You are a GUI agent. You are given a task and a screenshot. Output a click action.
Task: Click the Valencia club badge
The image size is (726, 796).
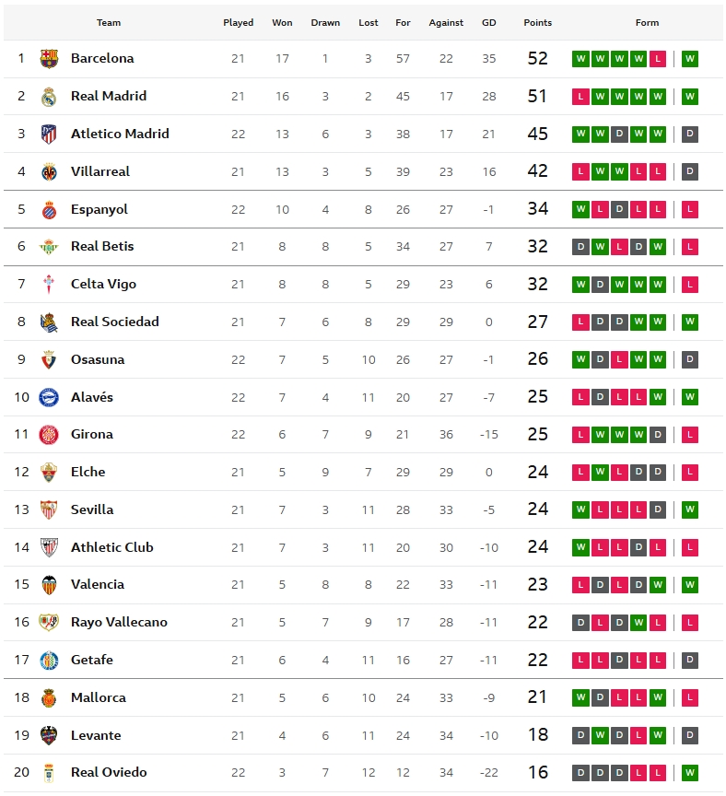point(49,585)
